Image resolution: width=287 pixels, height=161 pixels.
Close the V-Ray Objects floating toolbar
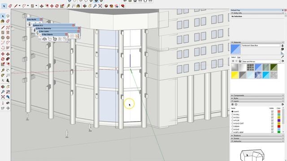pyautogui.click(x=66, y=34)
